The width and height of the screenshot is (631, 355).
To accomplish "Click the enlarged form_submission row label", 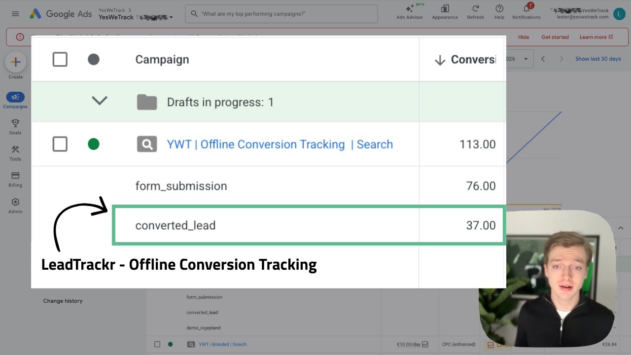I will point(181,186).
